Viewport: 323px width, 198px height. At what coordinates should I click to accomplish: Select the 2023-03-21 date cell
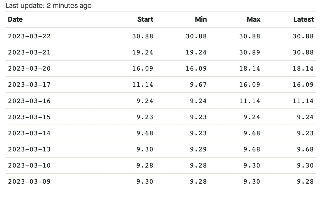tap(29, 52)
